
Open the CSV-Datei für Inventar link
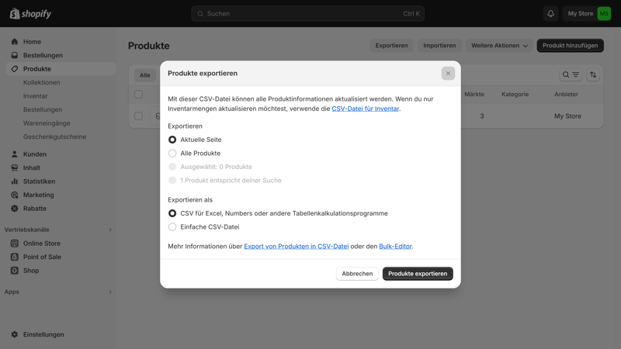[365, 109]
